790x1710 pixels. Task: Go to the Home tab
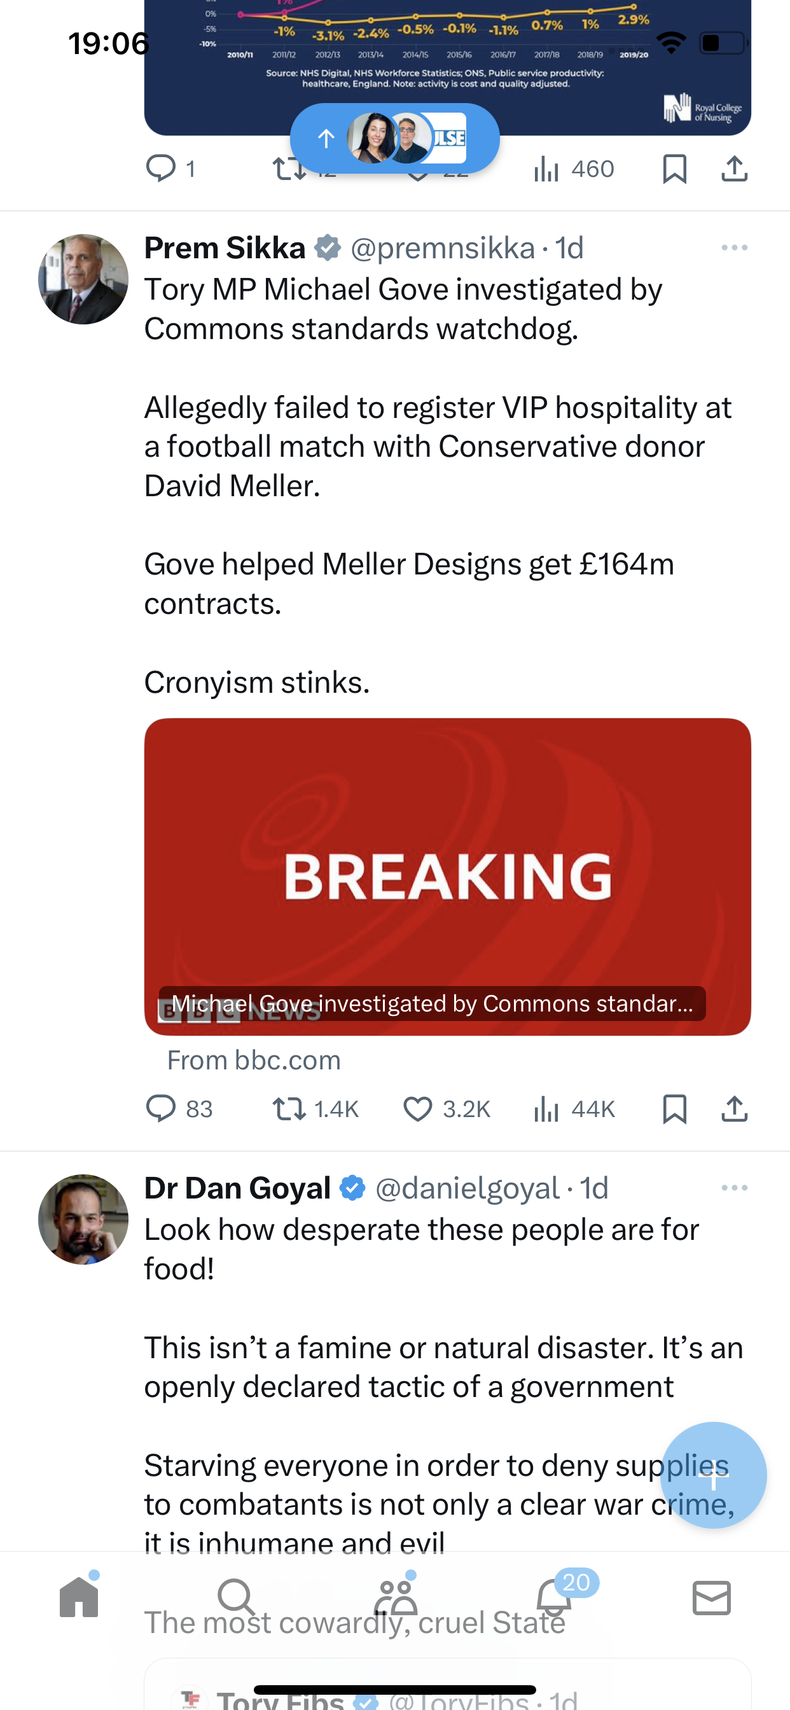(x=79, y=1597)
